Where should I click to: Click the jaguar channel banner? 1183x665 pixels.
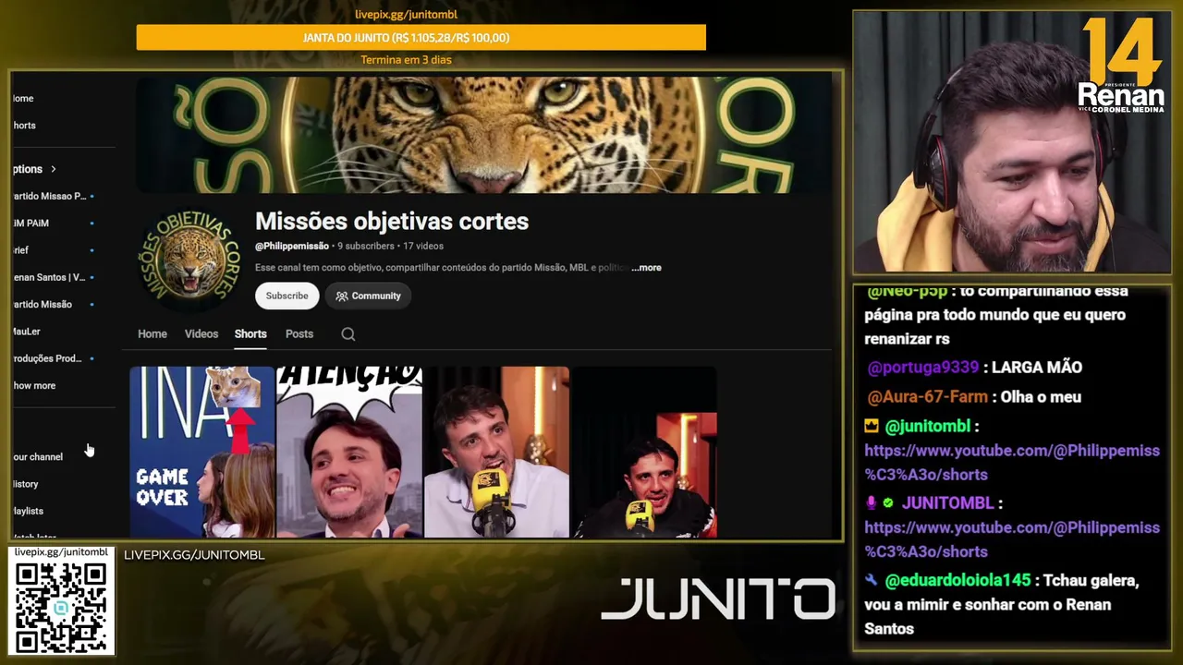click(x=484, y=135)
